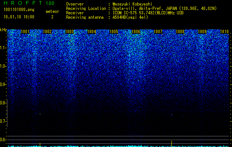The height and width of the screenshot is (147, 232).
Task: Click the 1810 time marker
Action: pyautogui.click(x=225, y=32)
